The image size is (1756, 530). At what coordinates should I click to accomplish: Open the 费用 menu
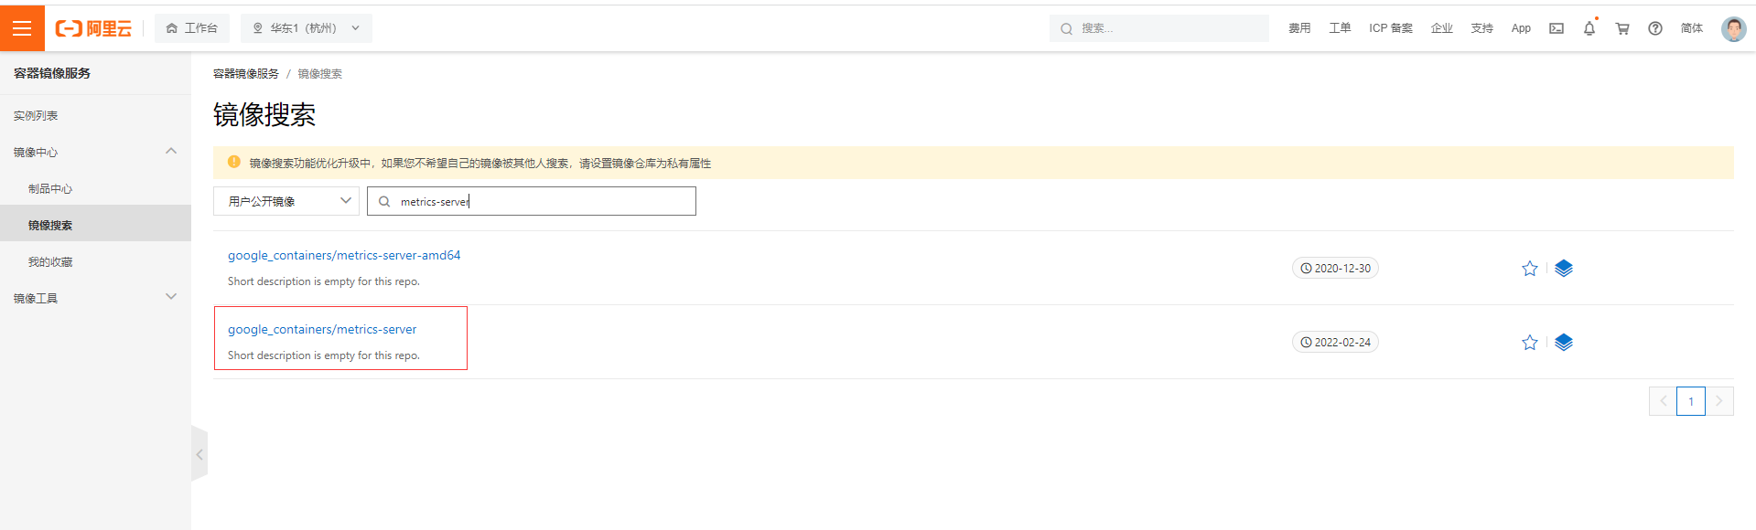[1299, 28]
